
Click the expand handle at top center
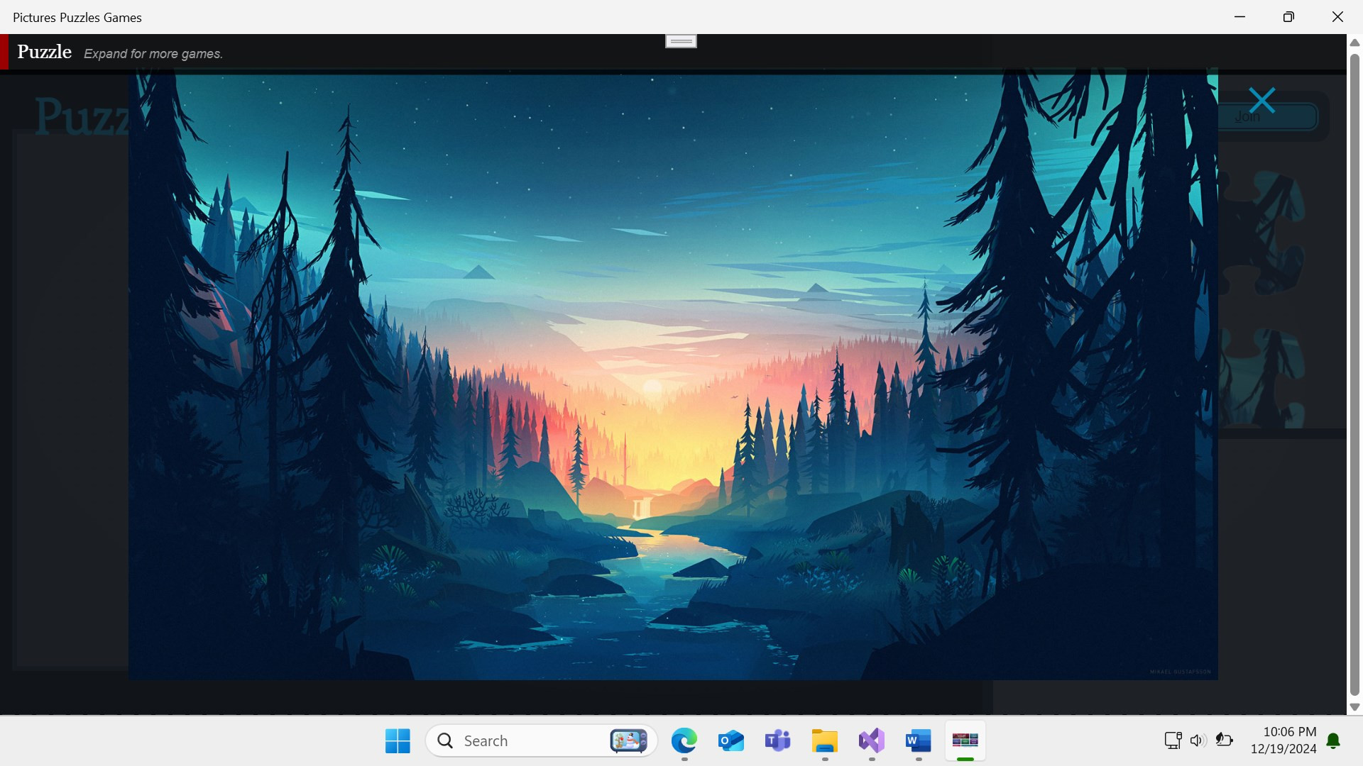coord(681,41)
